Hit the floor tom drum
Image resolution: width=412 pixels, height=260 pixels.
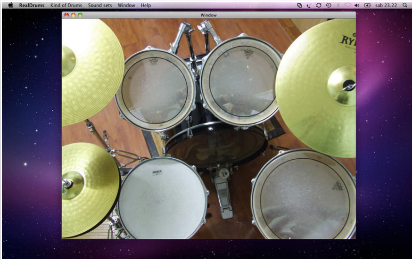[304, 195]
